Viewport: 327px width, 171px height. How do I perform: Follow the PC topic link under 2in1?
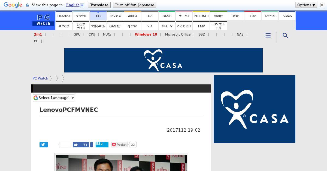(x=36, y=41)
